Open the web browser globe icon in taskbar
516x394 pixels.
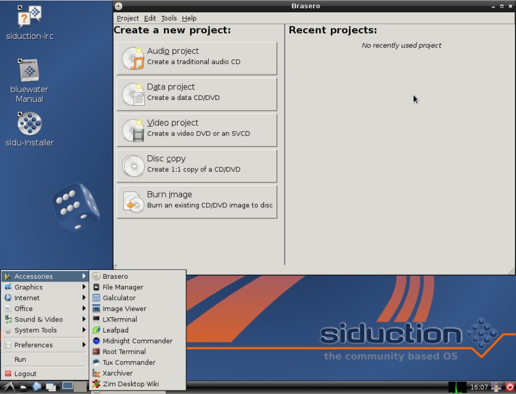[37, 387]
